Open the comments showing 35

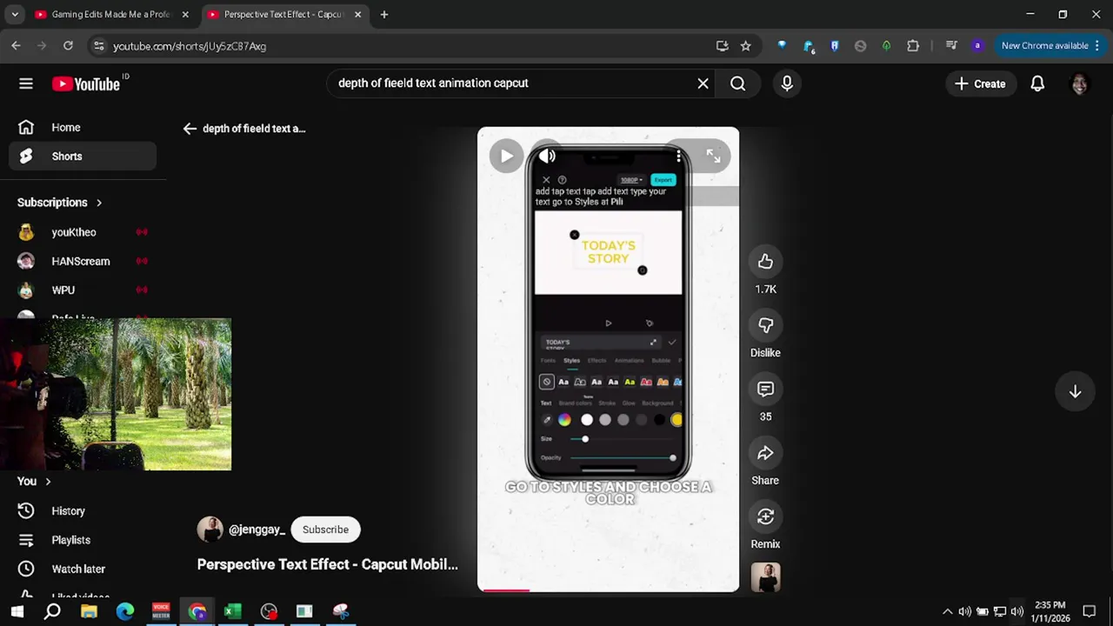765,389
